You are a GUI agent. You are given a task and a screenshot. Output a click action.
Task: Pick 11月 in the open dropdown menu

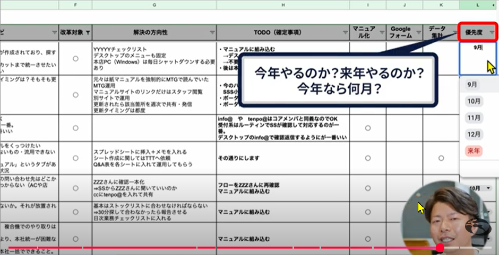[474, 117]
